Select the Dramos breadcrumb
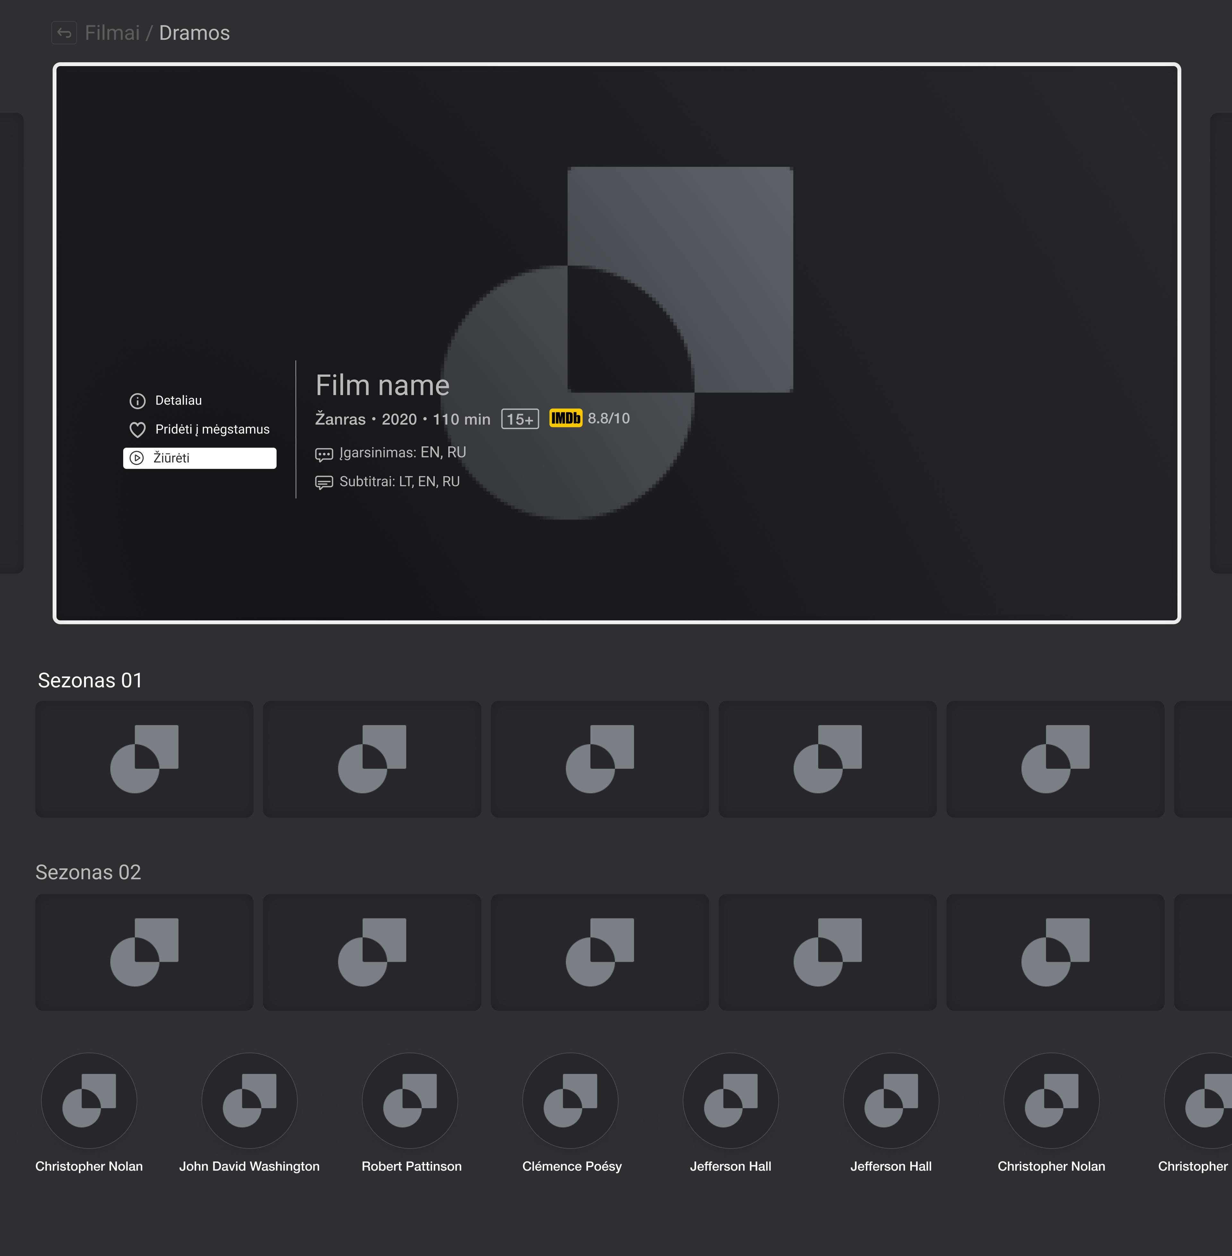Screen dimensions: 1232x1256 [194, 32]
